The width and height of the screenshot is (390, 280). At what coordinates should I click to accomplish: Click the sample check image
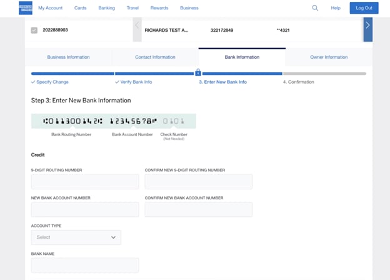point(114,121)
